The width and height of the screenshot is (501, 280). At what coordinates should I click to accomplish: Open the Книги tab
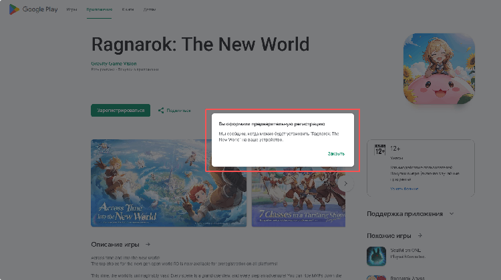pos(128,9)
